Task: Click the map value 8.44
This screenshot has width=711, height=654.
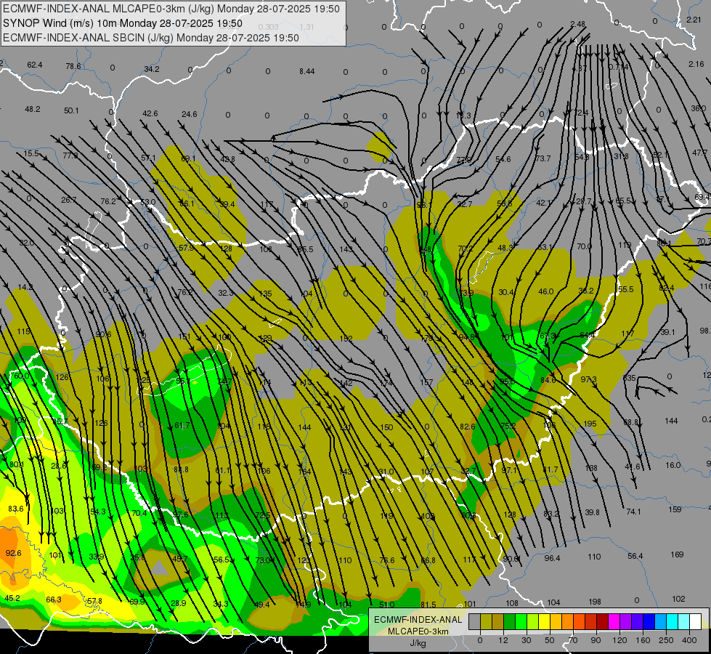Action: coord(307,71)
